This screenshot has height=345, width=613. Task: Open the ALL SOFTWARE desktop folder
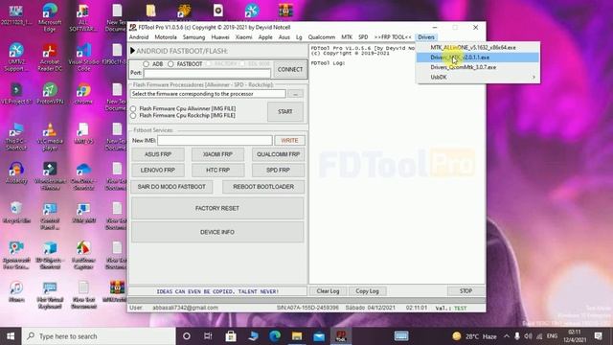click(x=83, y=17)
